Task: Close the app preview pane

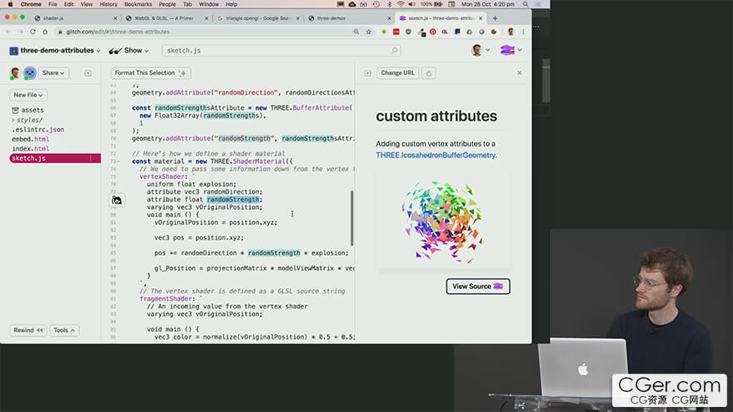Action: (520, 73)
